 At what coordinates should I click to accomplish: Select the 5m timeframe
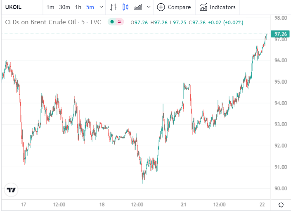tap(90, 7)
